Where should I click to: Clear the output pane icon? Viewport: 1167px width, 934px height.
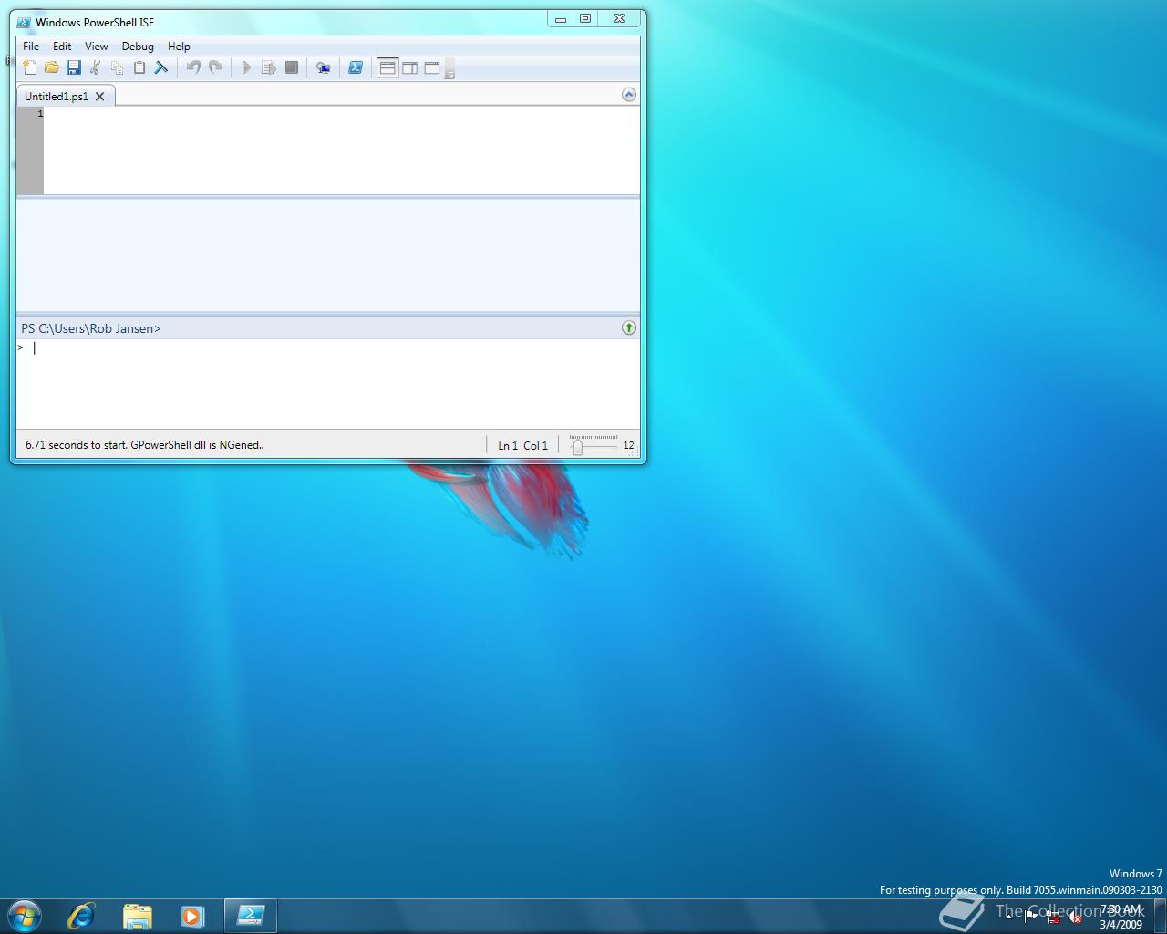[x=161, y=67]
